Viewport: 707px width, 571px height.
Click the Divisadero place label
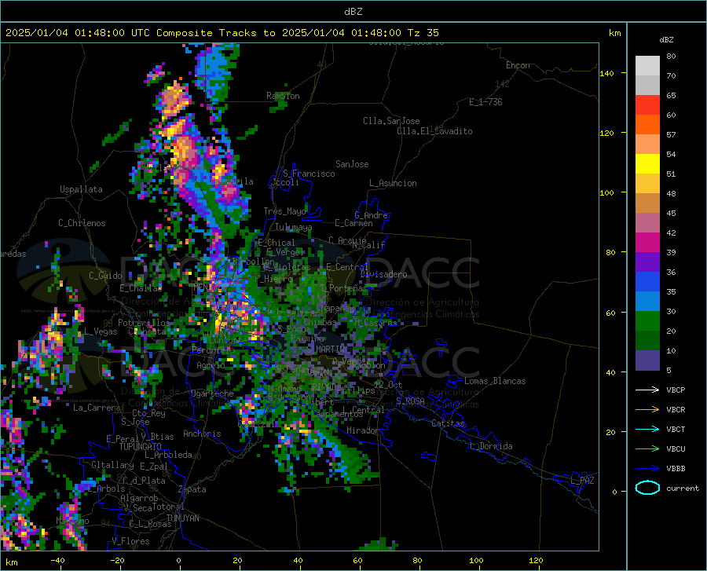383,274
